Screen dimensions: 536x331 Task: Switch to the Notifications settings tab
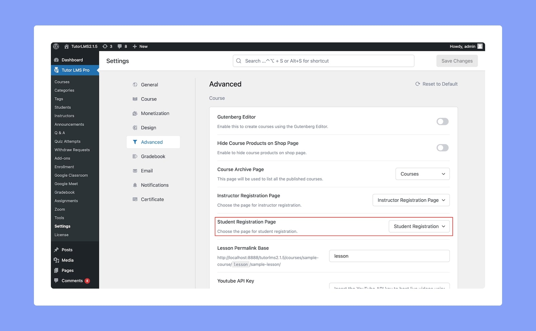[153, 185]
